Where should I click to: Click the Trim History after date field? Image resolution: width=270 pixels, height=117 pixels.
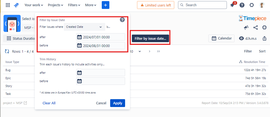tap(101, 73)
